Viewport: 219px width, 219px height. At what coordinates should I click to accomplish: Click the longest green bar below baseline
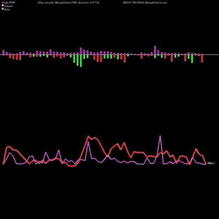pyautogui.click(x=81, y=61)
